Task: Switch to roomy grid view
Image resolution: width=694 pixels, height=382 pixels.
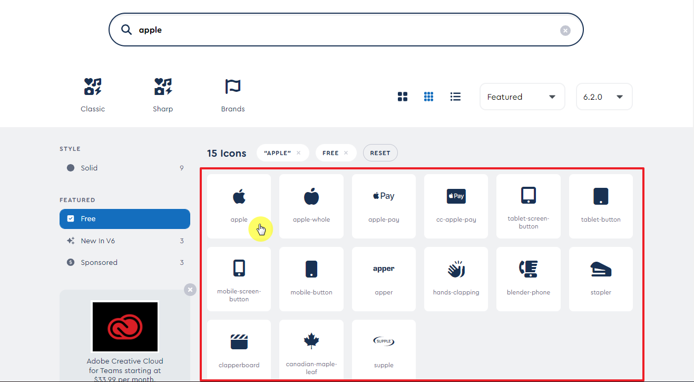Action: point(403,97)
